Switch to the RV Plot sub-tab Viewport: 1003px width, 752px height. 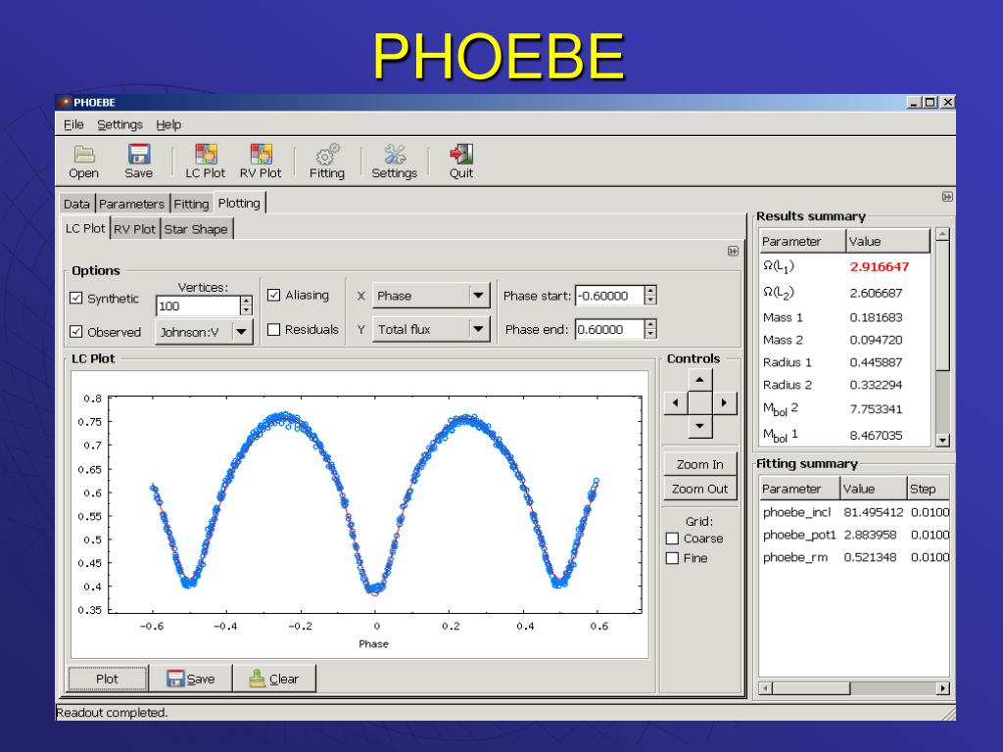134,229
